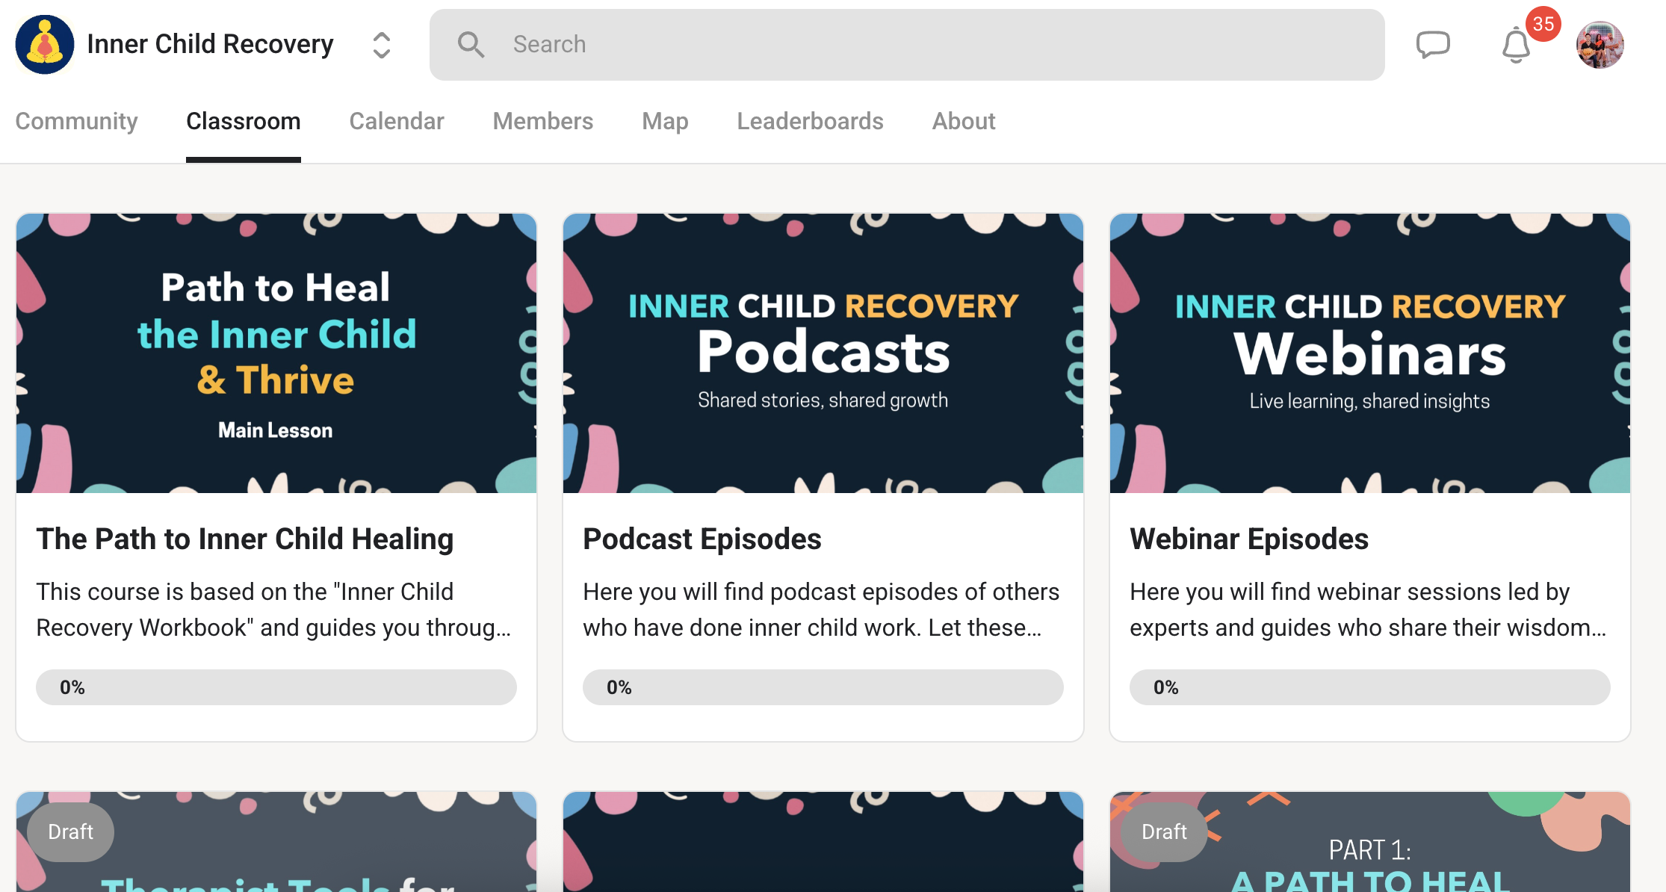
Task: Click the Webinars cover thumbnail image
Action: click(x=1369, y=353)
